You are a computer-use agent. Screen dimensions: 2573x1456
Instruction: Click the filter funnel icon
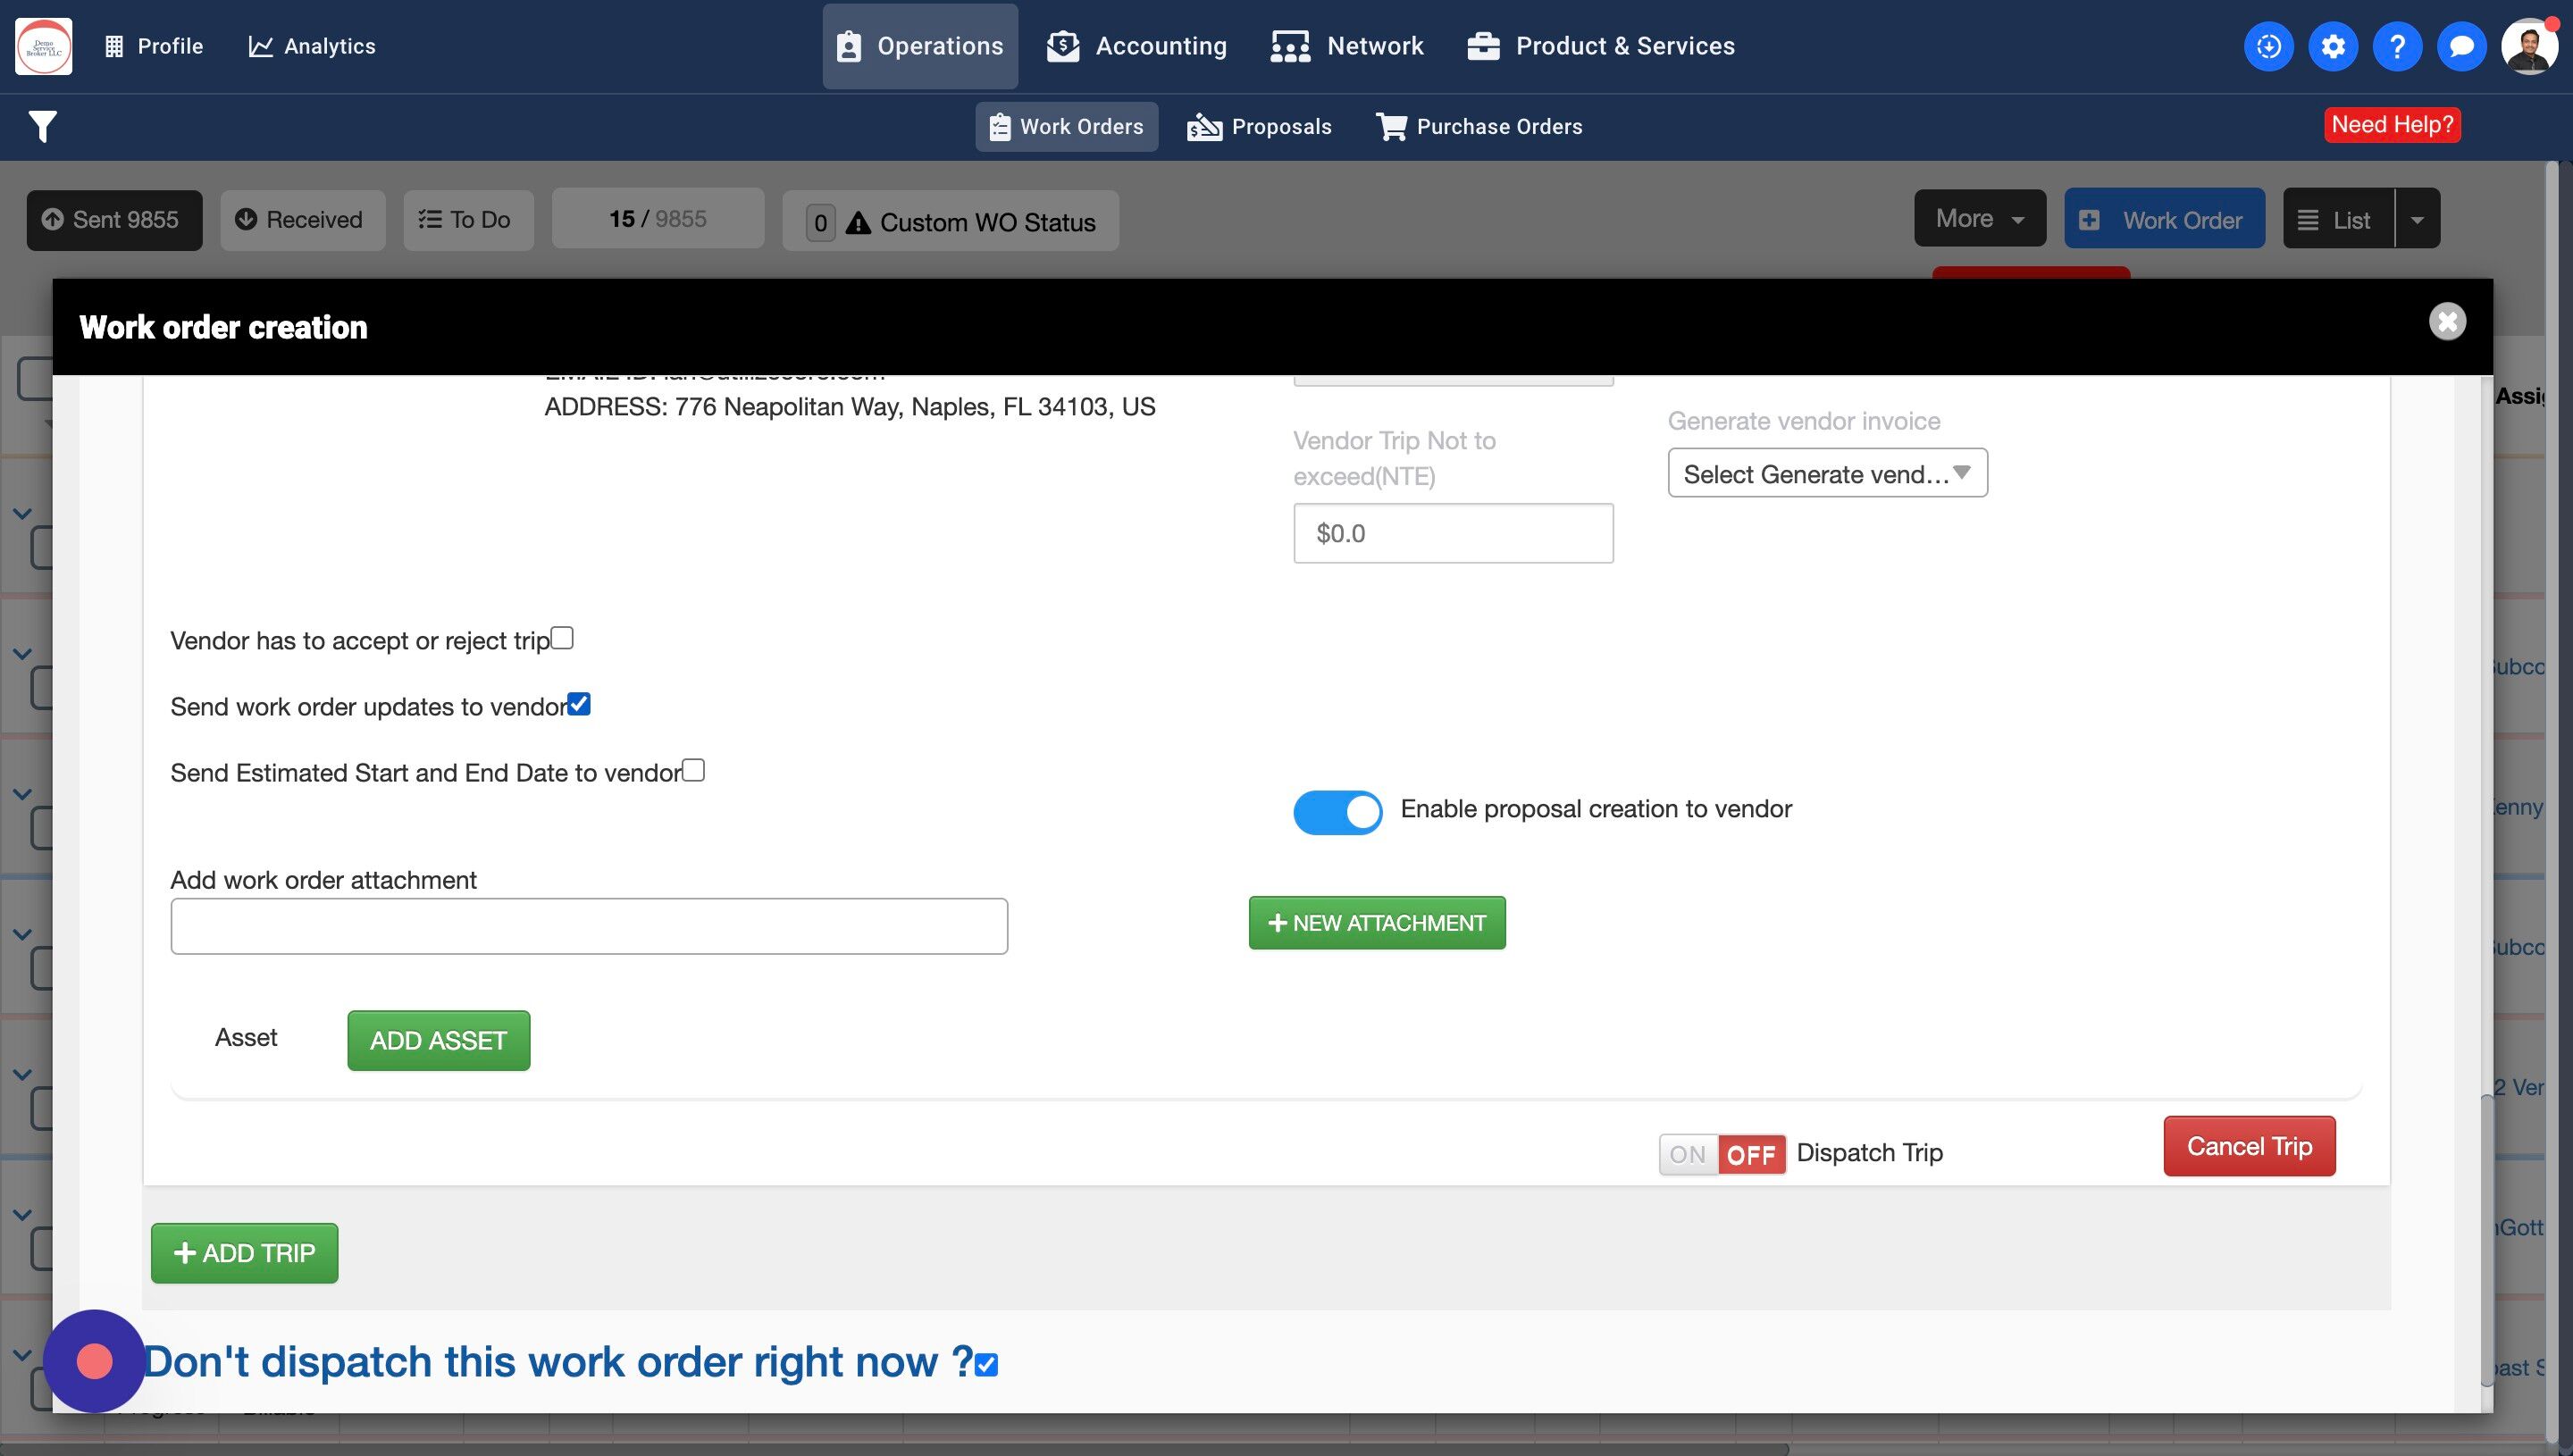pos(42,127)
